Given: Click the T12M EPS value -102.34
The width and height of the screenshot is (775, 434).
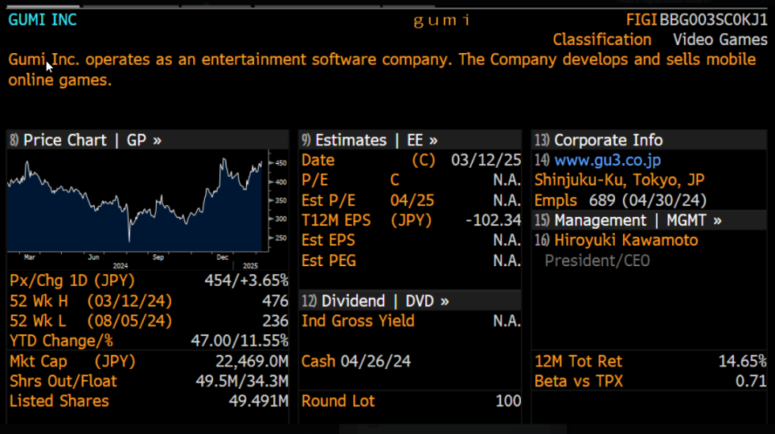Looking at the screenshot, I should click(x=495, y=220).
